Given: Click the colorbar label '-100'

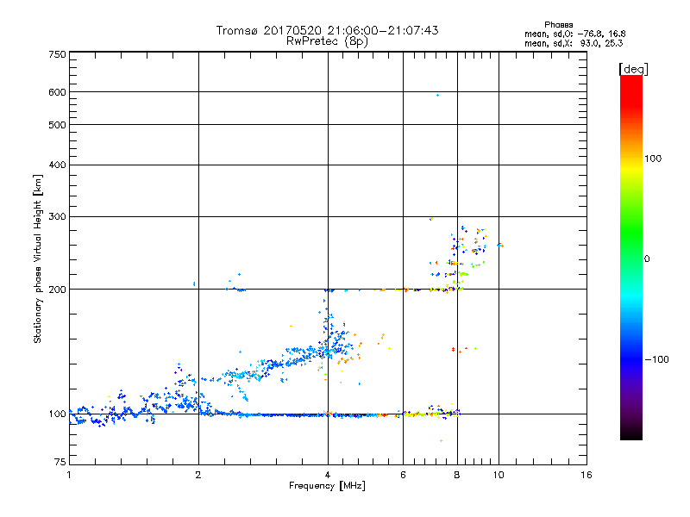Looking at the screenshot, I should pyautogui.click(x=656, y=359).
